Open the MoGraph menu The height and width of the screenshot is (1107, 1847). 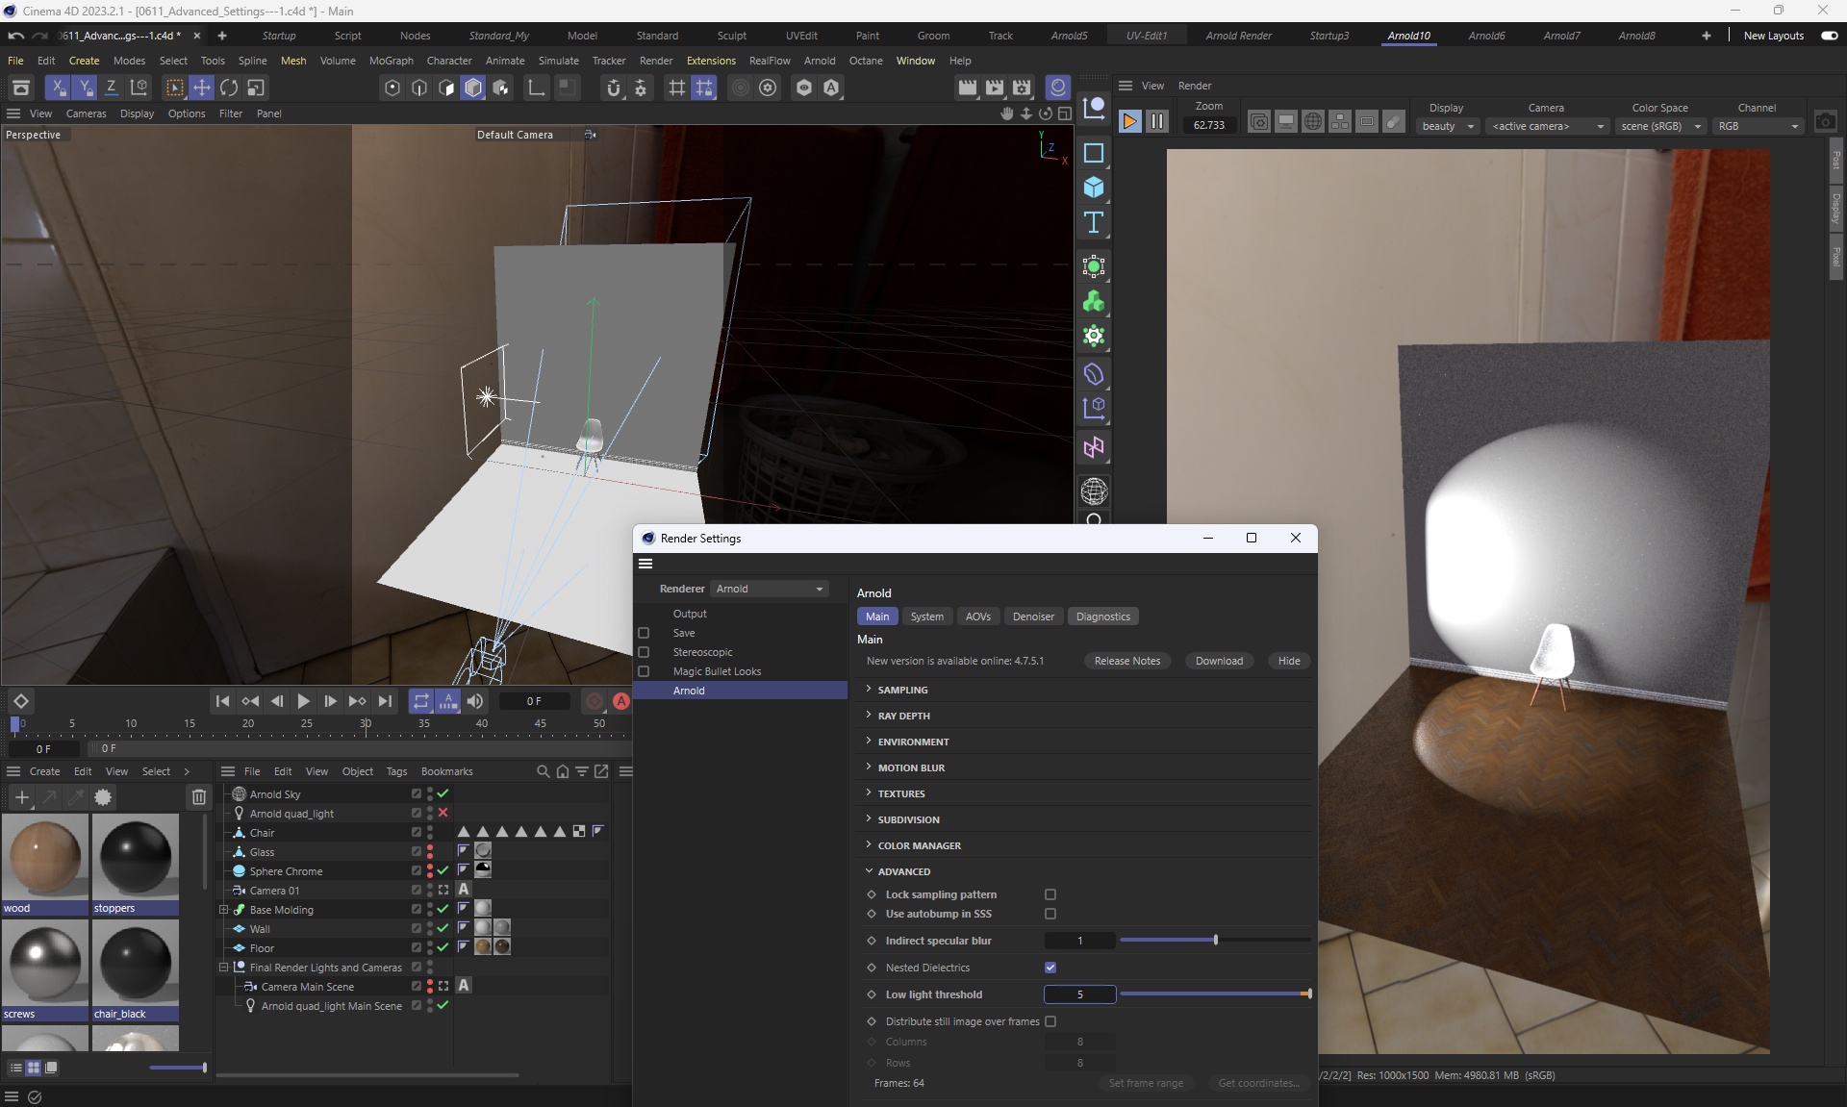point(391,61)
